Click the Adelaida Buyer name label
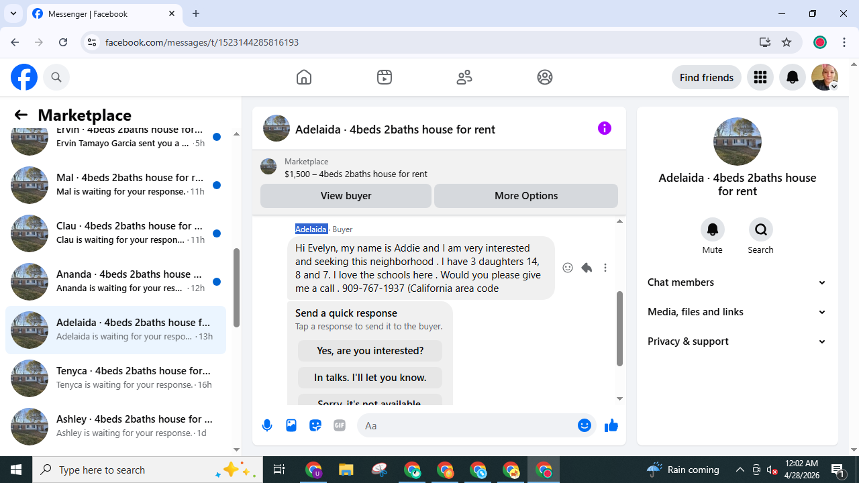Image resolution: width=859 pixels, height=483 pixels. coord(323,229)
